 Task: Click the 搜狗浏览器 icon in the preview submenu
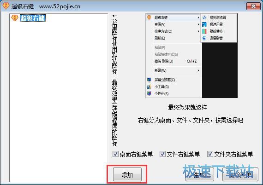(204, 17)
